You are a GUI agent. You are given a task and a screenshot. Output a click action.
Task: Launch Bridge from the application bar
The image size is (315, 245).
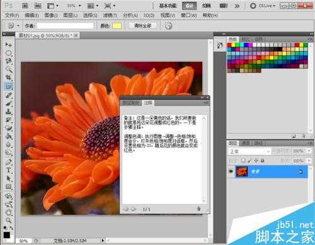click(x=25, y=6)
